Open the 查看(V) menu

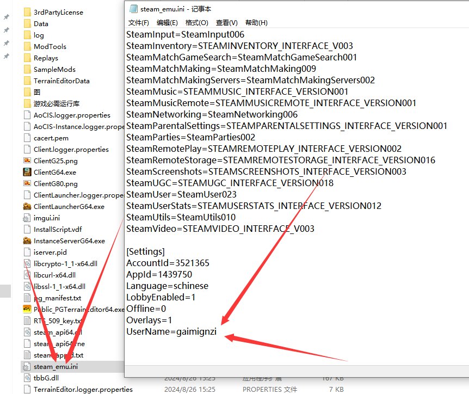click(x=226, y=23)
